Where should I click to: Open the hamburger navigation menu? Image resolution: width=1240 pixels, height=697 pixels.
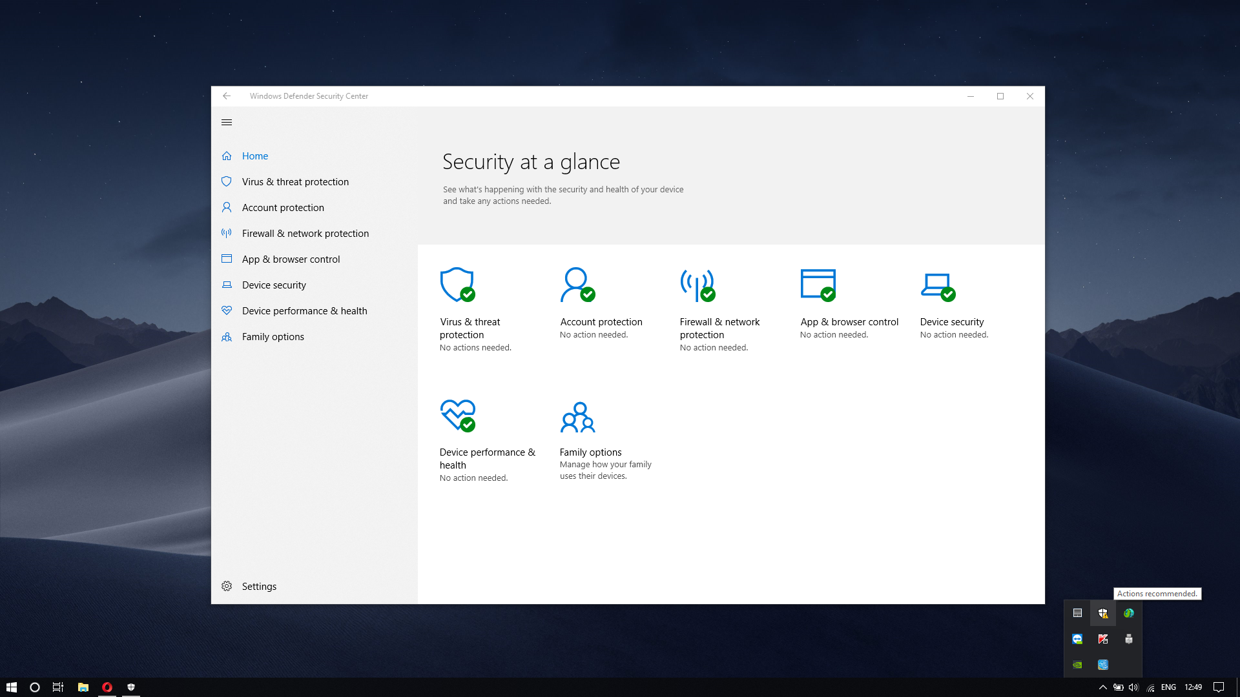pos(227,123)
